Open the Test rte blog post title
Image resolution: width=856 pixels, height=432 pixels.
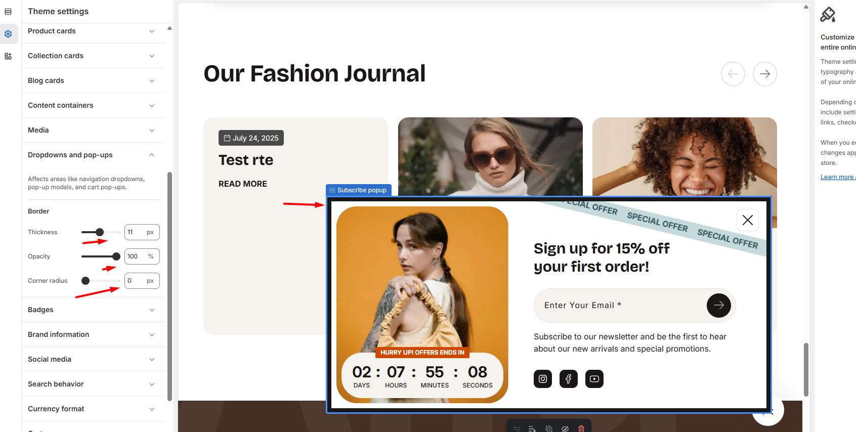click(x=246, y=160)
